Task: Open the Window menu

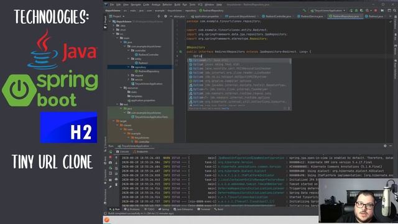Action: 209,4
